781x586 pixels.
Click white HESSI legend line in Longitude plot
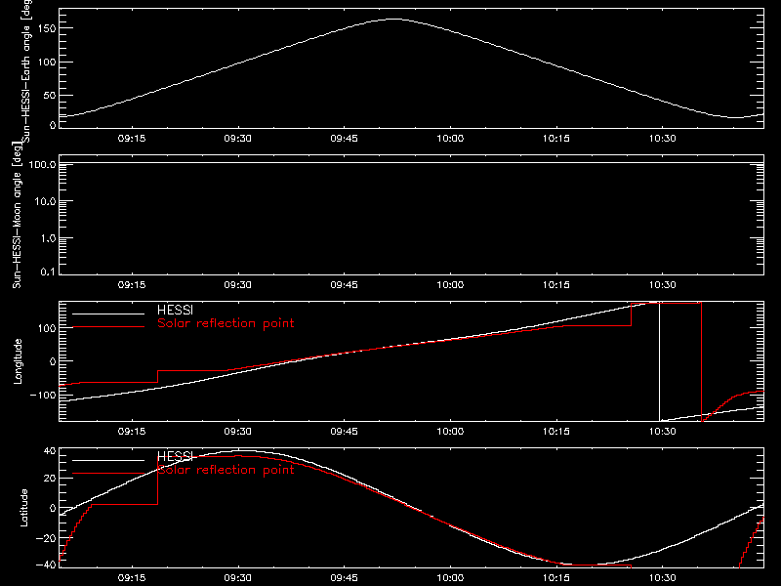click(108, 314)
